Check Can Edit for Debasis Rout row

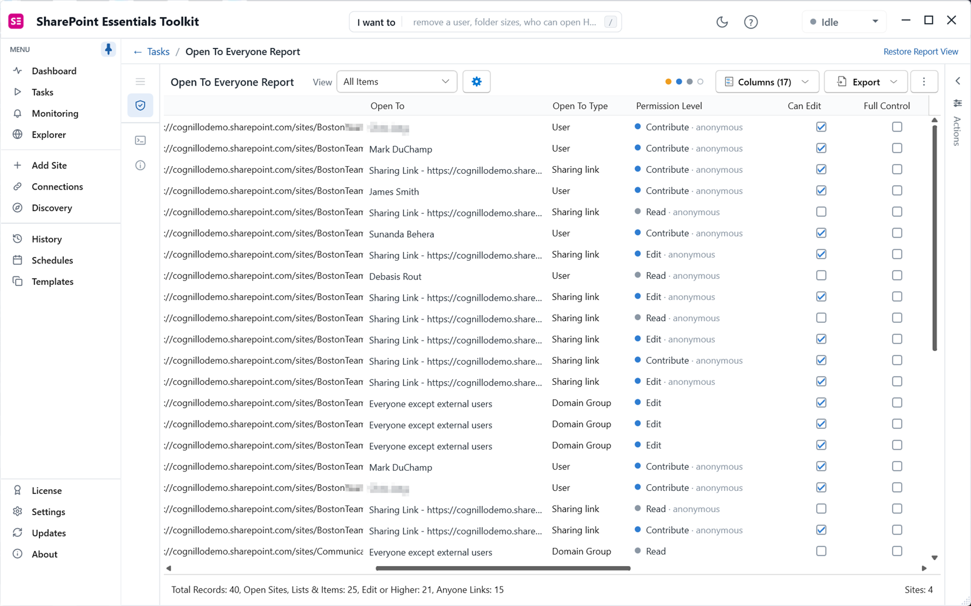821,275
